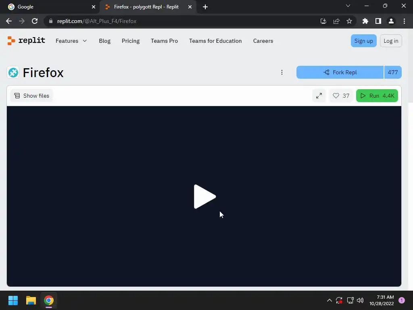The image size is (413, 310).
Task: Open the three-dot repl options menu
Action: pos(282,72)
